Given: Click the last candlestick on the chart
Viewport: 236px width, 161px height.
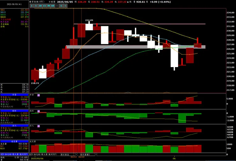Looking at the screenshot, I should pyautogui.click(x=197, y=45).
